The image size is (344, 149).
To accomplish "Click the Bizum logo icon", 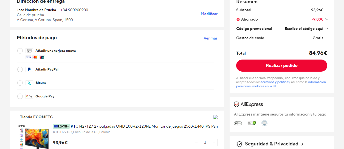I will click(29, 83).
